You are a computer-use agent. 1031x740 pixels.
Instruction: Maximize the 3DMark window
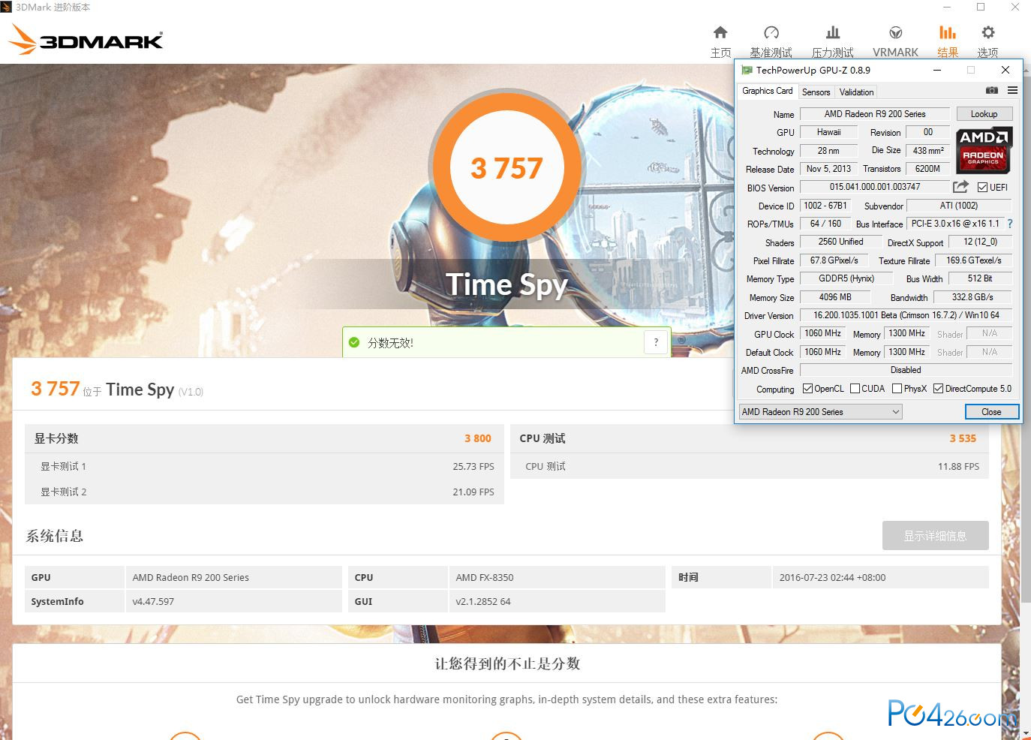tap(981, 8)
